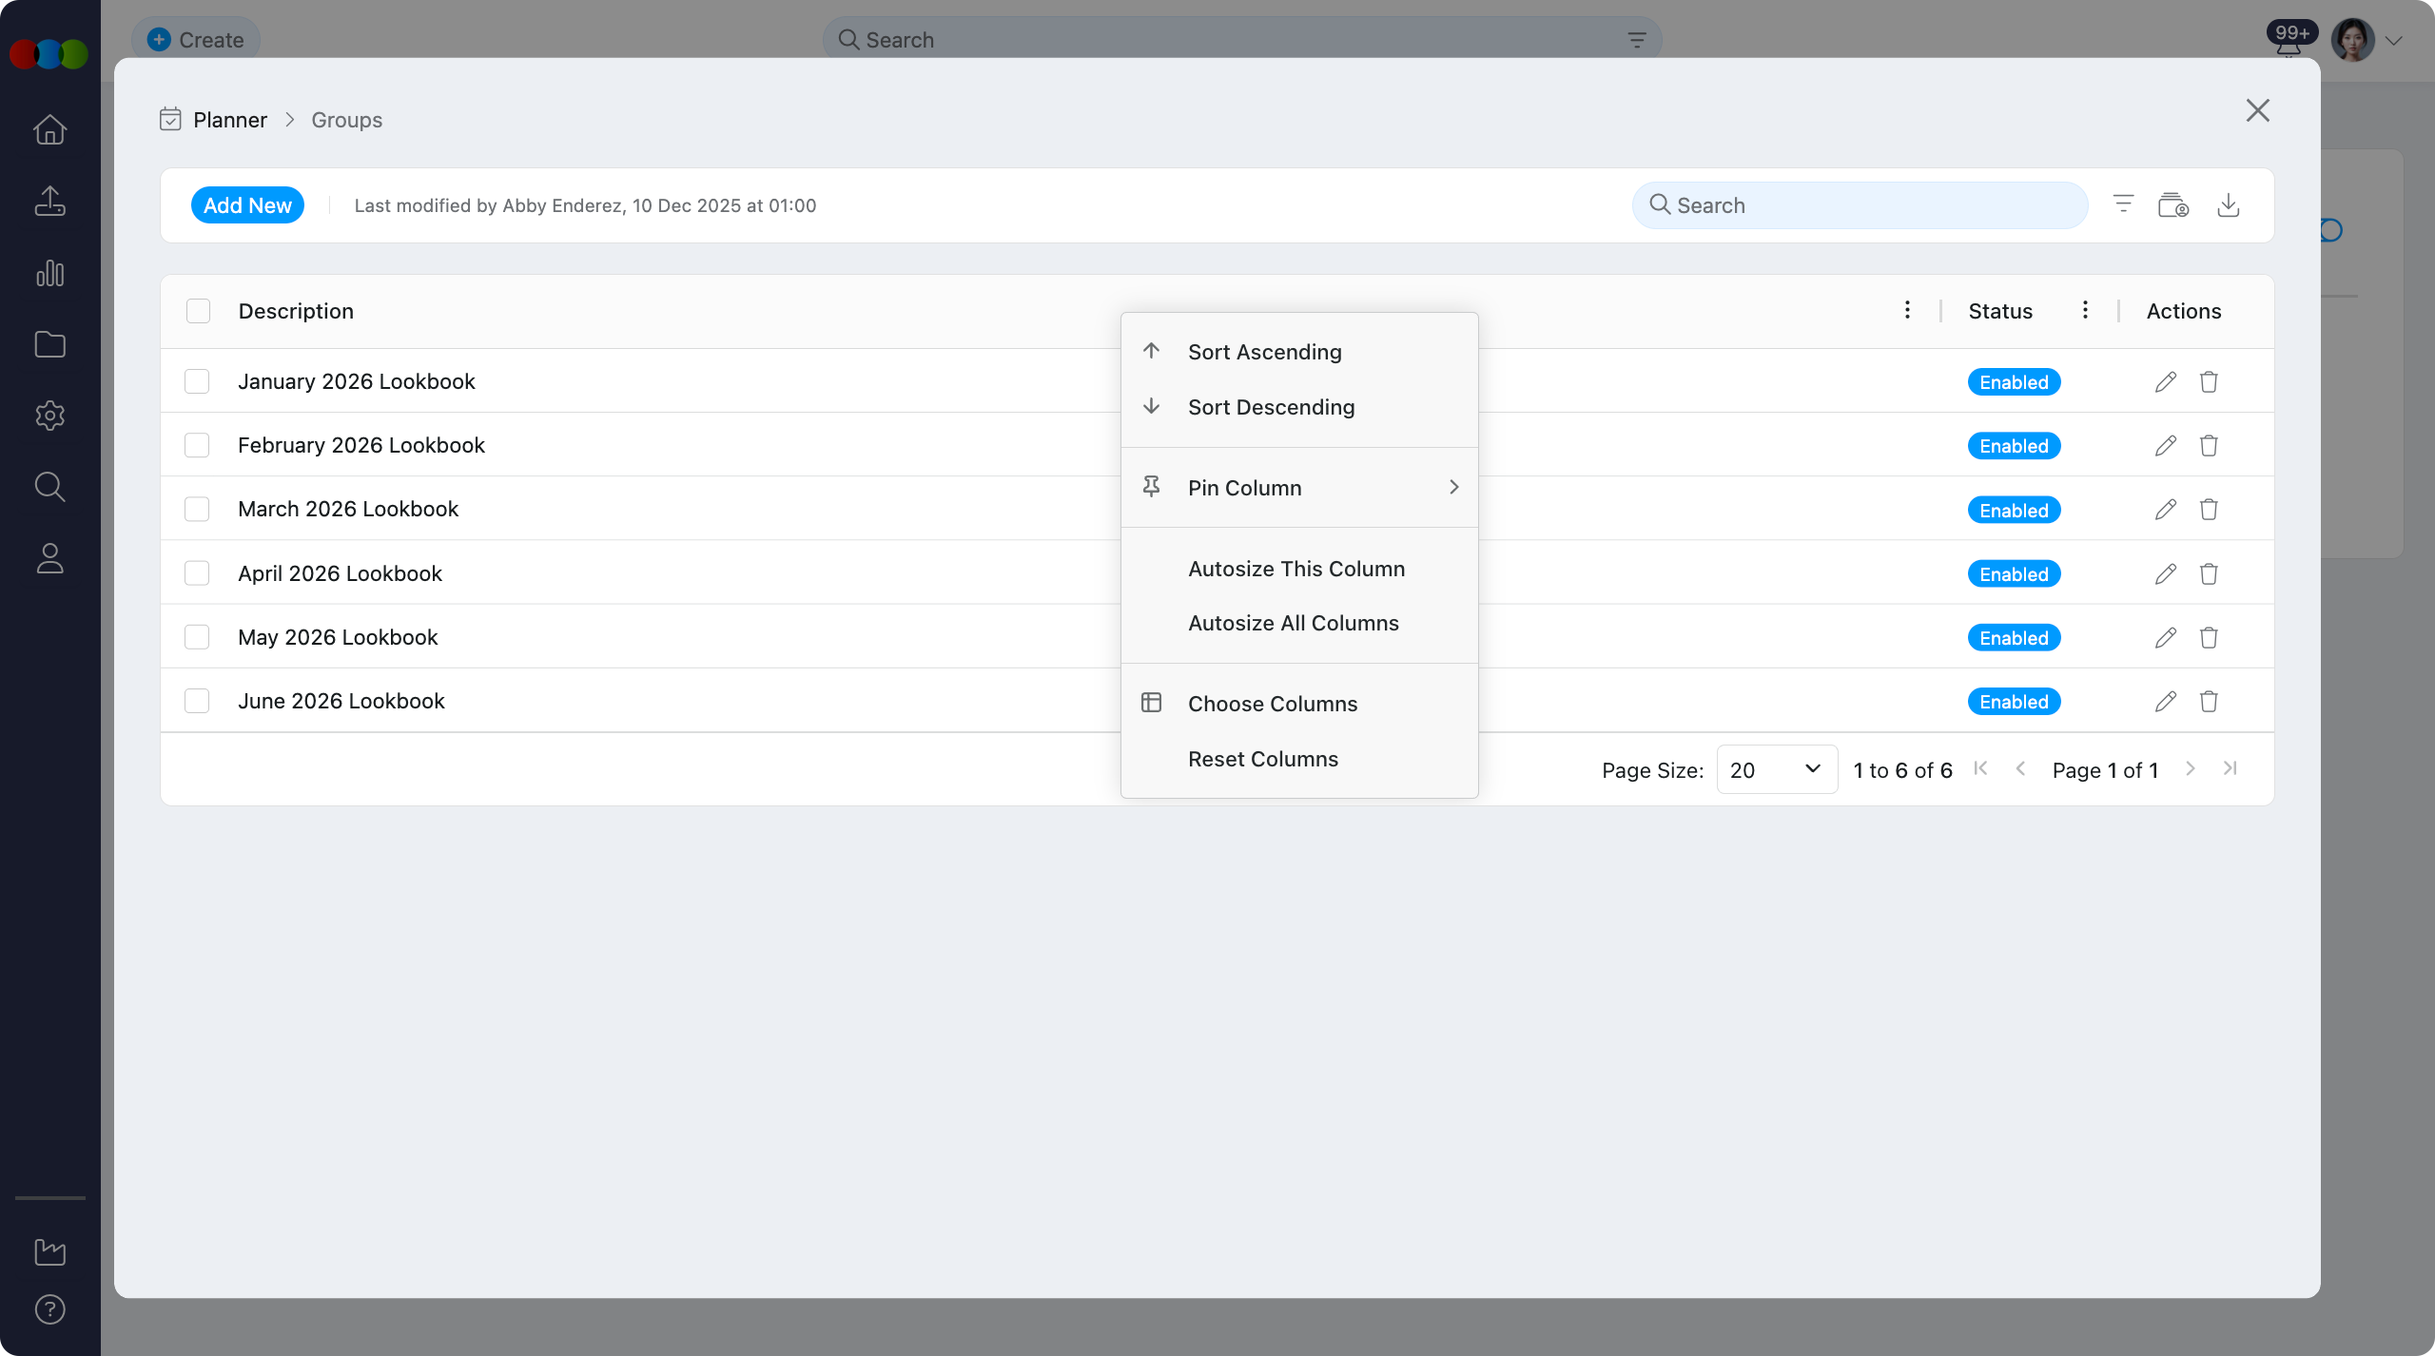Open the Status column options menu
The width and height of the screenshot is (2435, 1356).
coord(2085,309)
